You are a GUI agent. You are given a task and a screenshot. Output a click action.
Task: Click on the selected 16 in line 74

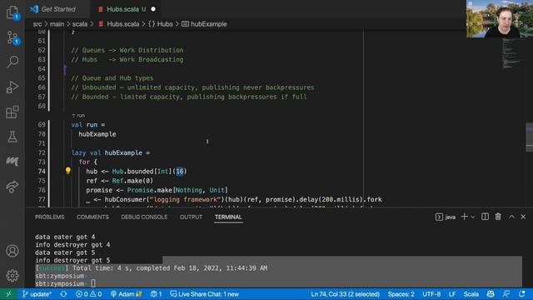click(x=180, y=171)
